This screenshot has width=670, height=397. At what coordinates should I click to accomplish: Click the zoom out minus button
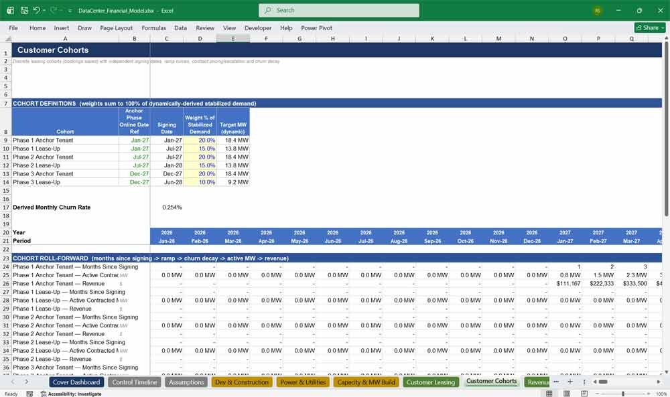597,394
